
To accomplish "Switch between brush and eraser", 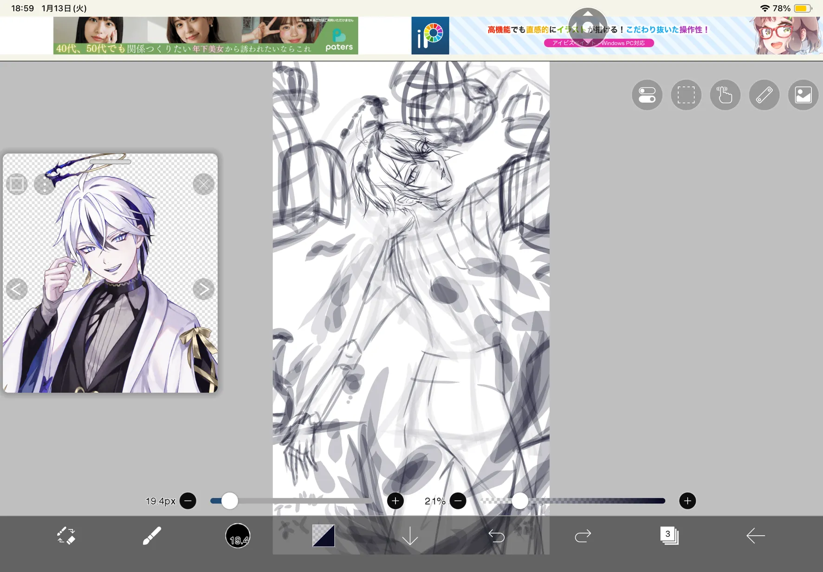I will pyautogui.click(x=66, y=535).
